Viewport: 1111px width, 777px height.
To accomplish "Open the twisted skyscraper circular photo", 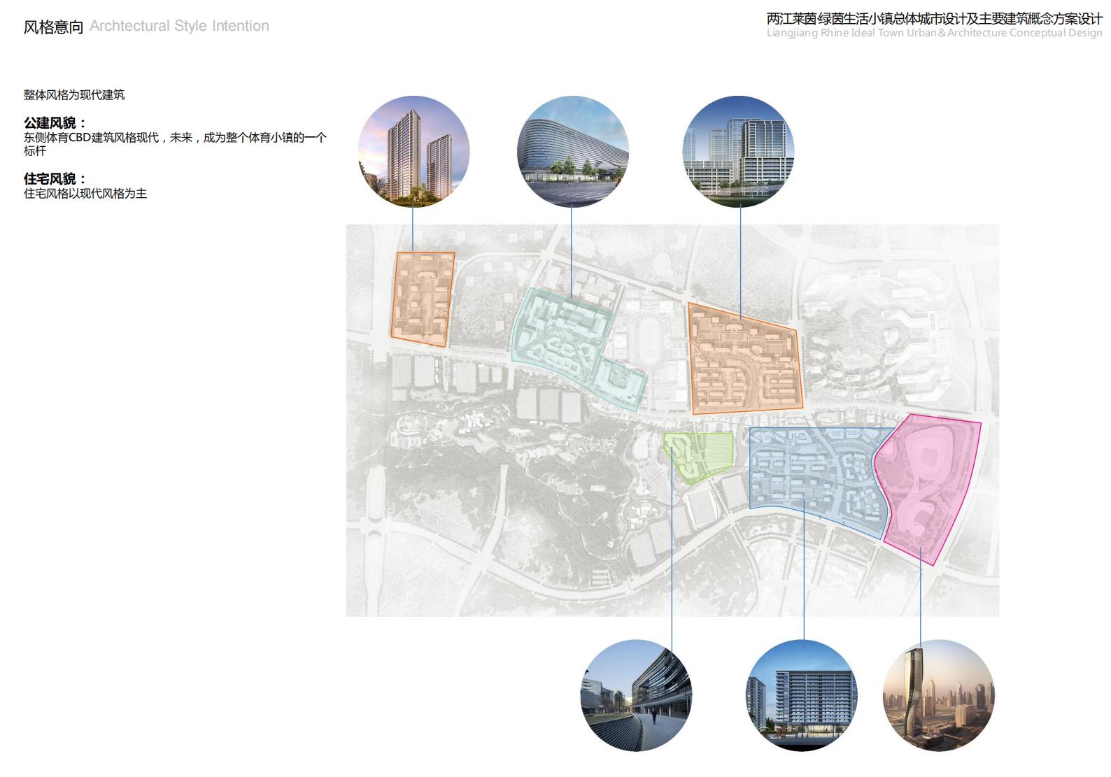I will 938,695.
